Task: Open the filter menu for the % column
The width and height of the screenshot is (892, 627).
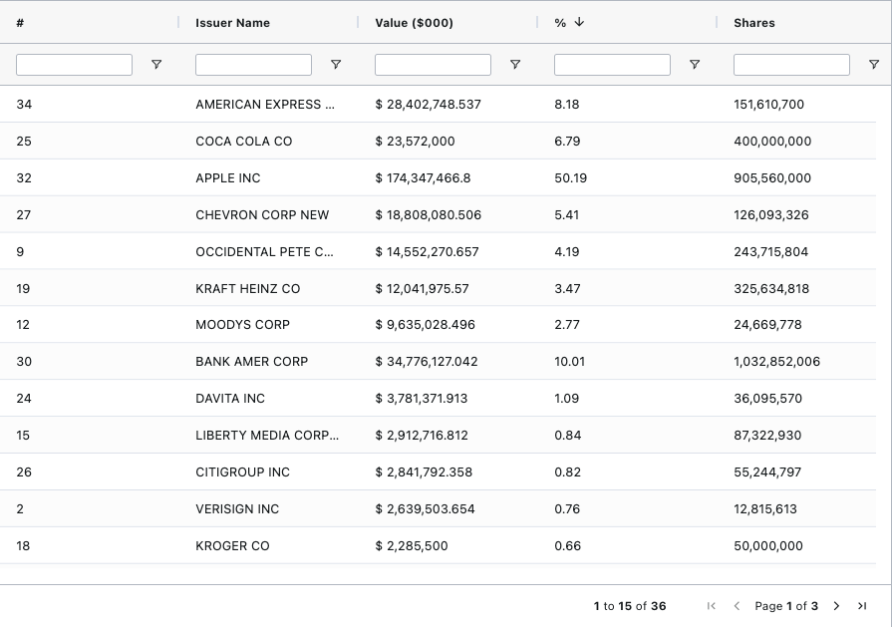Action: [694, 64]
